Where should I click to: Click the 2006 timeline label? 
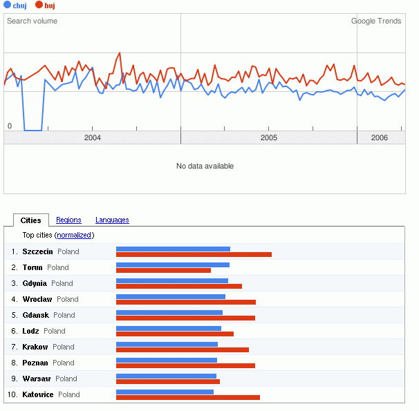coord(380,138)
